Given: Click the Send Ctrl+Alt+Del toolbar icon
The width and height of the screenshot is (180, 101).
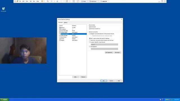Looking at the screenshot, I should pos(48,1).
